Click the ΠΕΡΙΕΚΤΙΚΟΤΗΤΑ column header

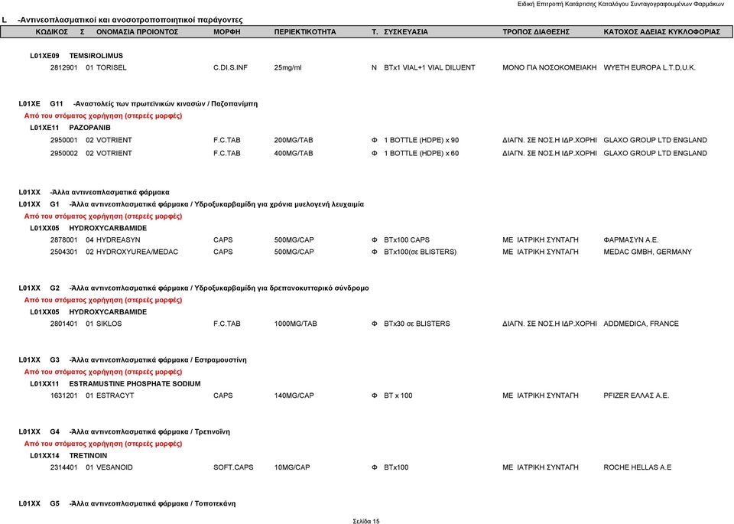pyautogui.click(x=305, y=32)
